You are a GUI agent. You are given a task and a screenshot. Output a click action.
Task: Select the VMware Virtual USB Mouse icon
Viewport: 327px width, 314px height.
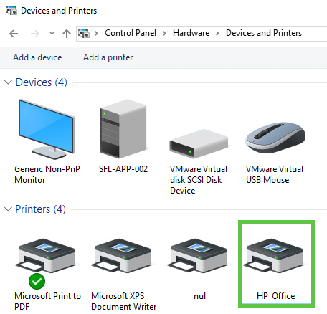point(275,138)
